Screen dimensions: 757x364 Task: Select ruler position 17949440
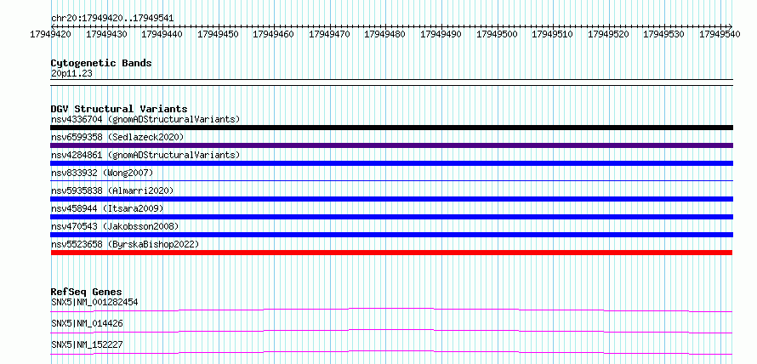point(162,34)
